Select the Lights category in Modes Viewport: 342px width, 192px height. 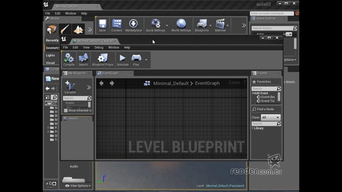(x=50, y=55)
